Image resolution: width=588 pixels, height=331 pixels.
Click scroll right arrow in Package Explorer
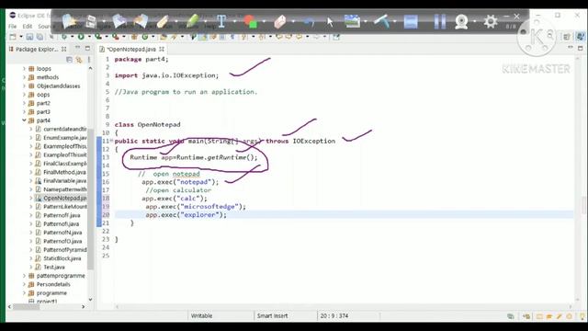[84, 306]
